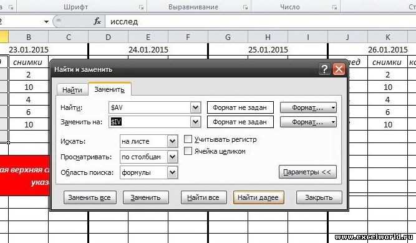The height and width of the screenshot is (243, 416).
Task: Open the Просматривать dropdown (по столбцам)
Action: pos(149,157)
